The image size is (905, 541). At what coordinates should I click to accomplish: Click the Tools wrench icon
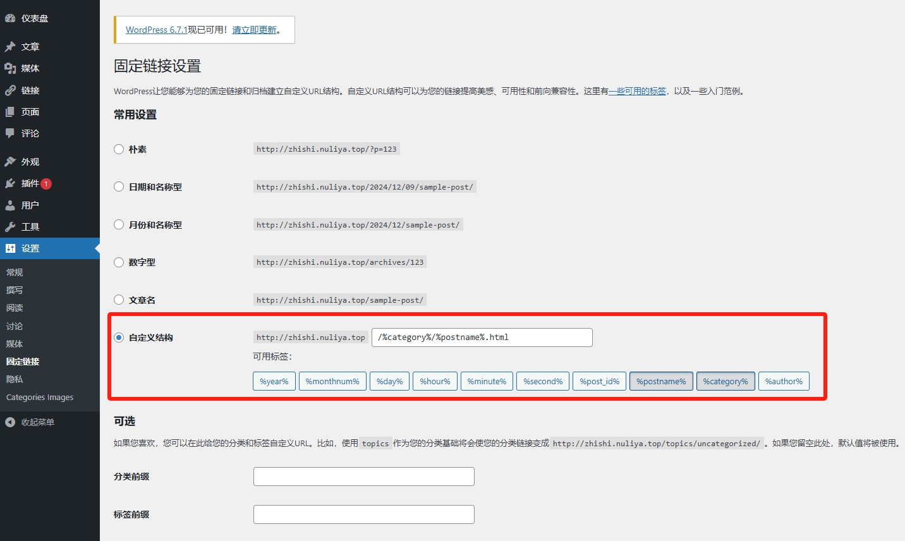(x=10, y=227)
